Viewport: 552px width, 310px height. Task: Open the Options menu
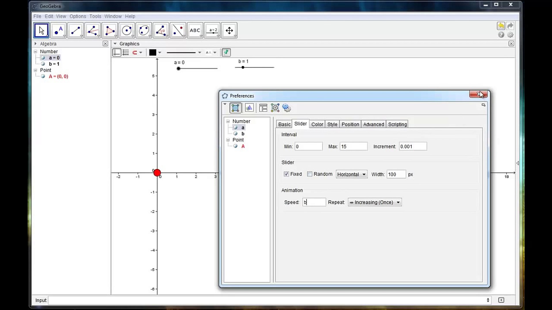tap(78, 16)
